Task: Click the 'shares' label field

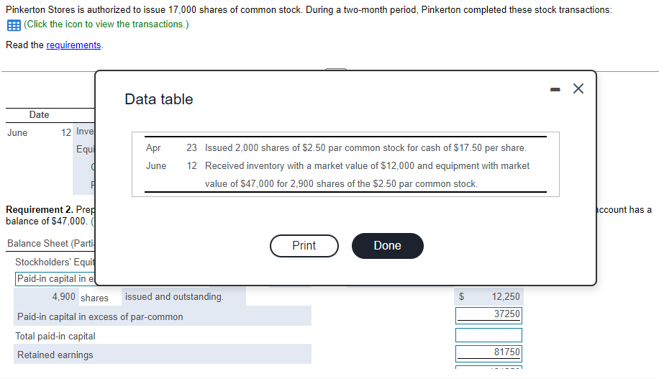Action: click(94, 298)
